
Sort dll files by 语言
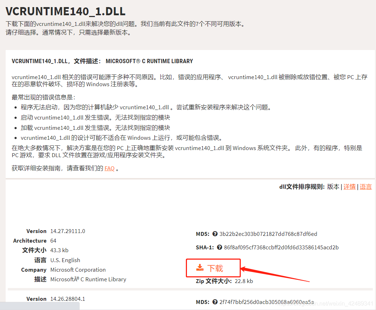pos(366,187)
